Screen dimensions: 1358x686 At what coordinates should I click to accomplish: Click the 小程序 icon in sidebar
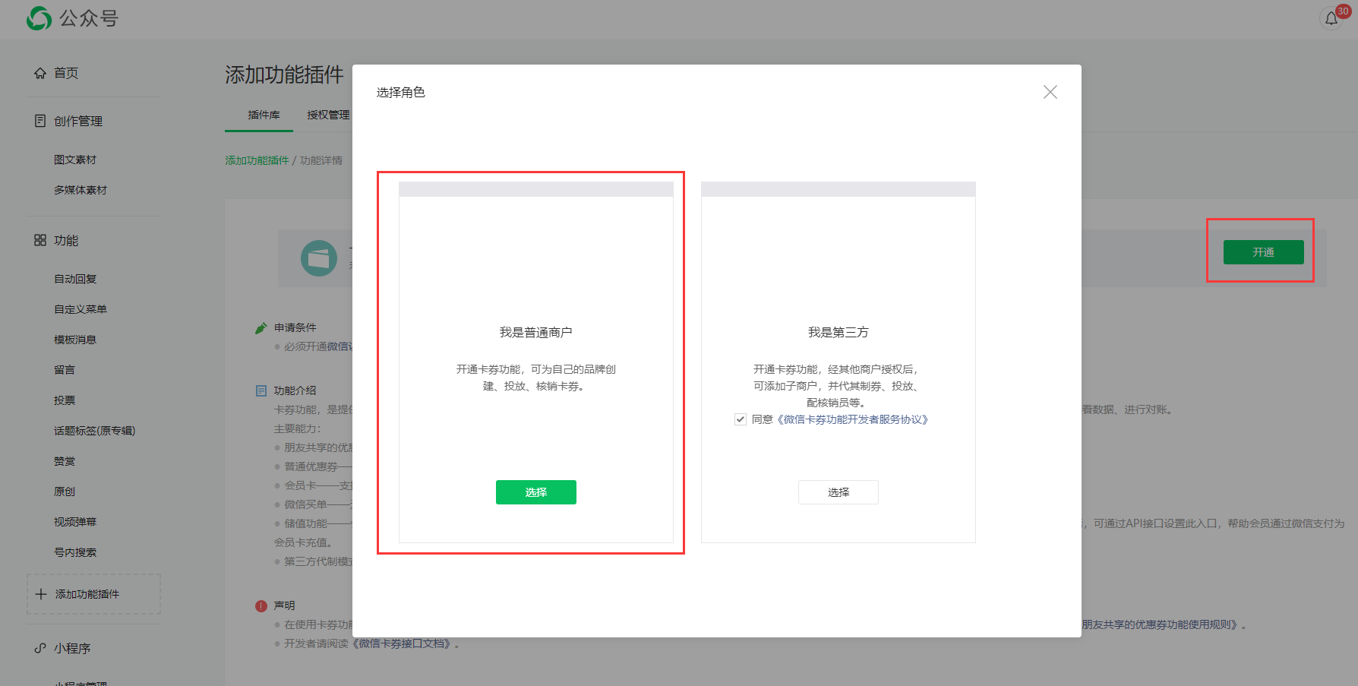(40, 648)
